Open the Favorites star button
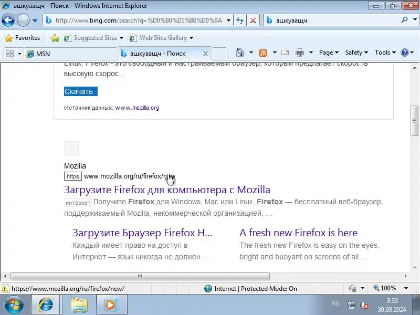Viewport: 420px width, 315px height. (23, 38)
